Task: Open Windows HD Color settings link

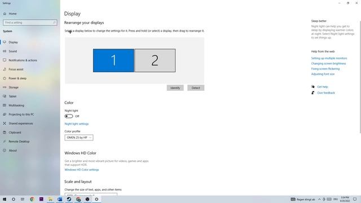Action: (82, 170)
